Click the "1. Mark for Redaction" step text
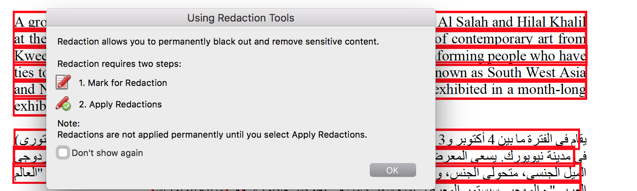The image size is (637, 191). (x=123, y=83)
